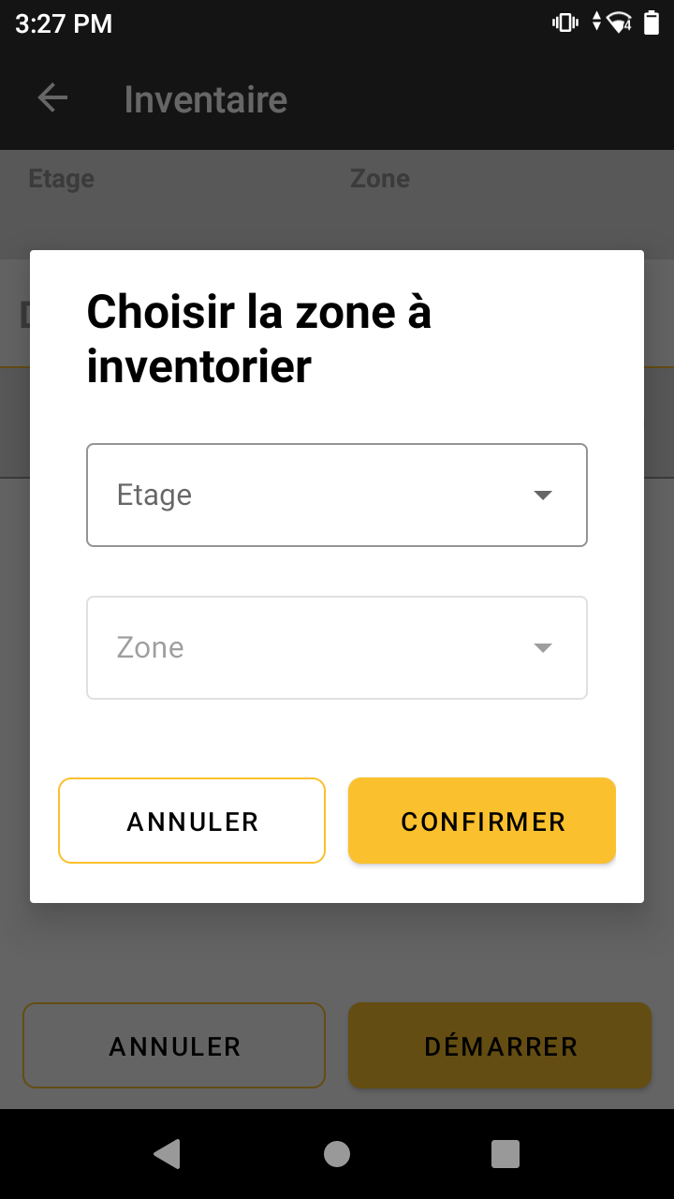Tap the battery icon in status bar
The image size is (674, 1199).
tap(652, 22)
